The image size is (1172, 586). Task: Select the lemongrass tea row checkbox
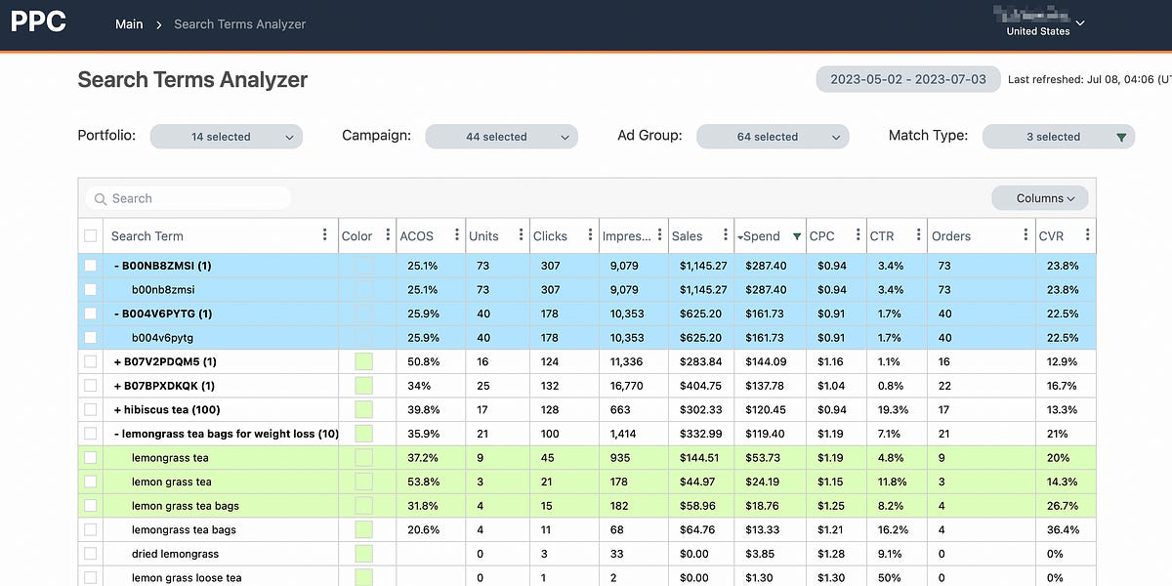tap(91, 457)
